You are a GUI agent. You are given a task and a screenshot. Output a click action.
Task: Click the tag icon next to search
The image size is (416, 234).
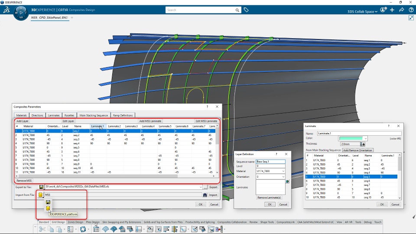pyautogui.click(x=246, y=10)
